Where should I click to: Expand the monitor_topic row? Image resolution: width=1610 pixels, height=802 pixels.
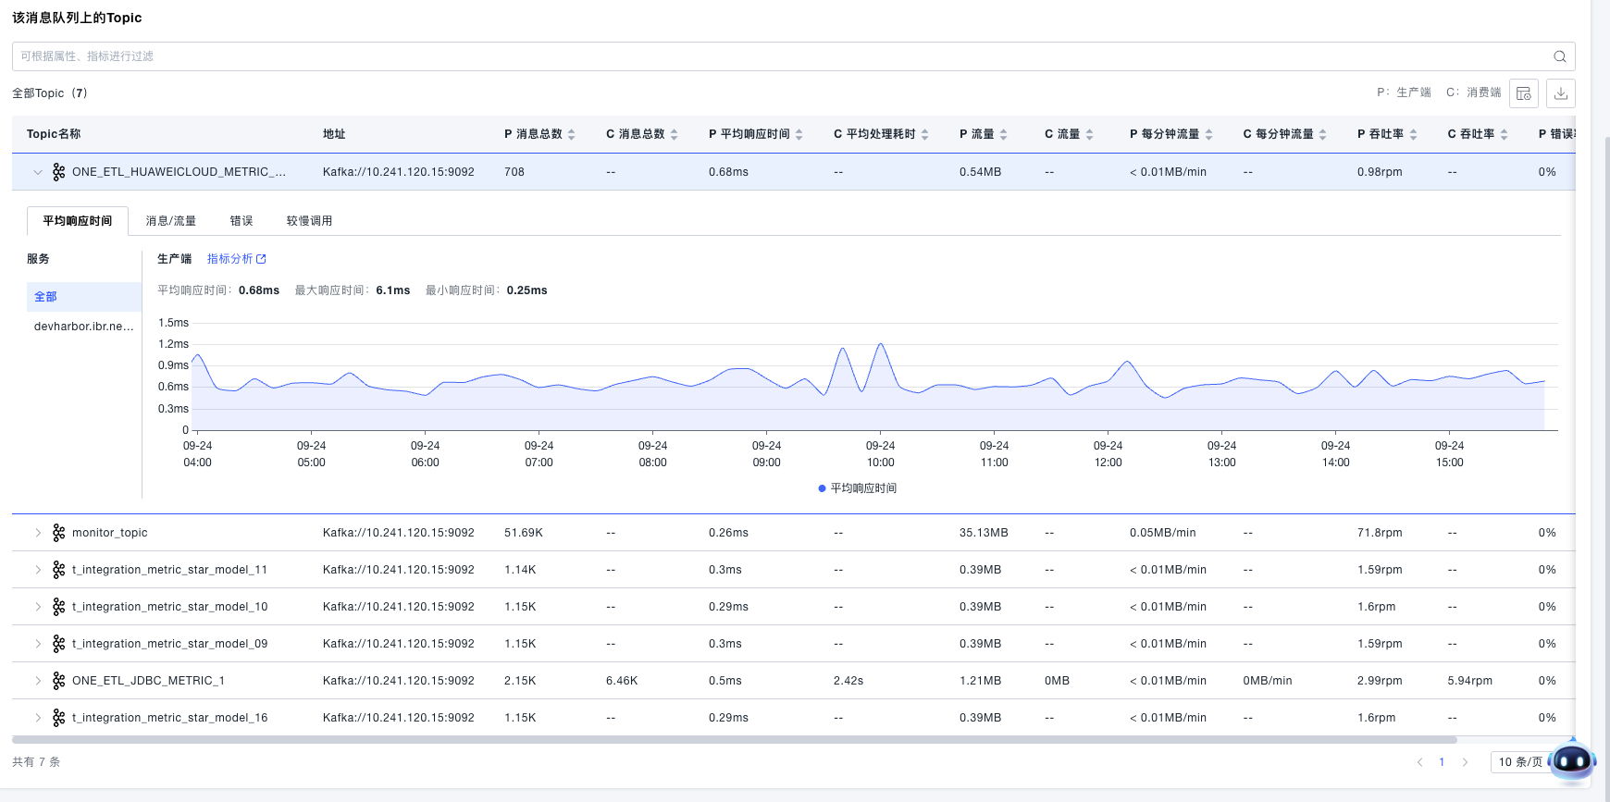[x=38, y=533]
